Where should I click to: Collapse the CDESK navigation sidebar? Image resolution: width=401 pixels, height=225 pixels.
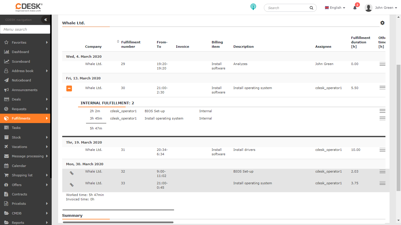tap(46, 20)
